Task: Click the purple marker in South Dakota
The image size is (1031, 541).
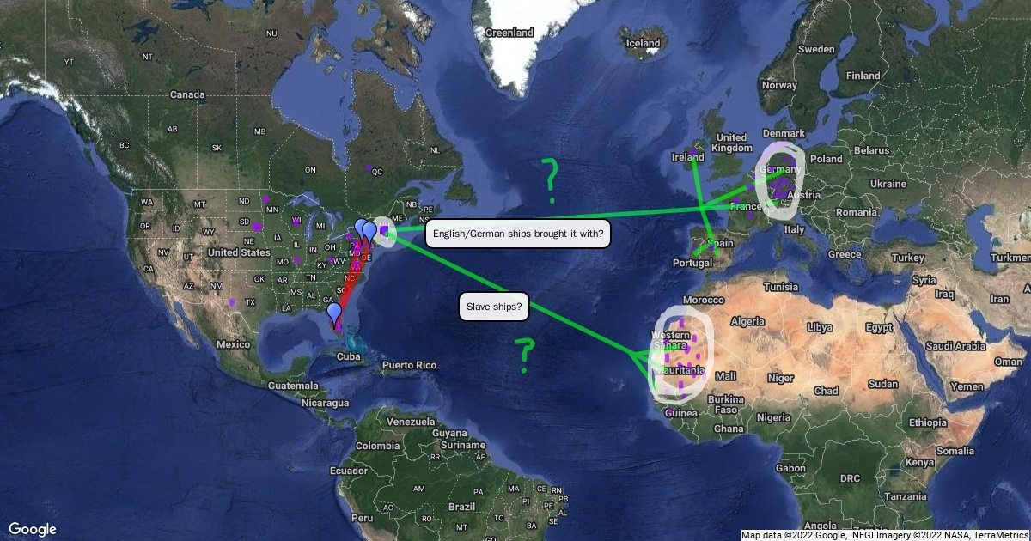Action: click(x=257, y=225)
